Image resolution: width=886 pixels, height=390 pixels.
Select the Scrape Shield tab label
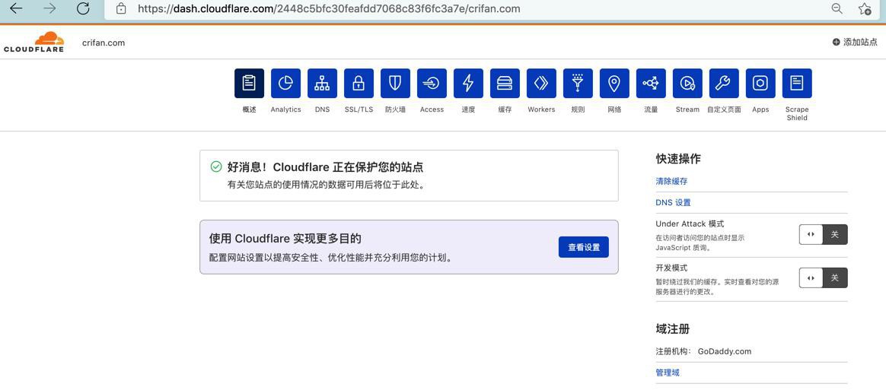pos(797,113)
